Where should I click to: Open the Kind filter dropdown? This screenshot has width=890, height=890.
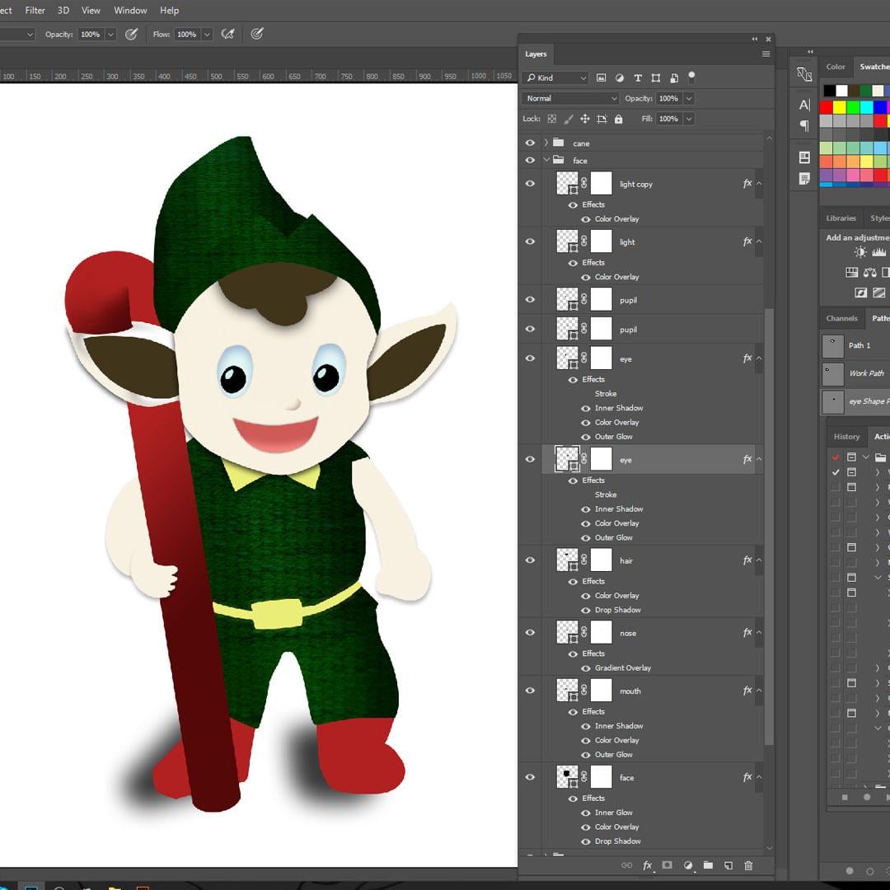coord(555,77)
